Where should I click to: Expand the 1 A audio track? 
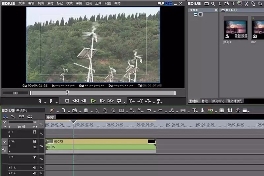click(10, 167)
